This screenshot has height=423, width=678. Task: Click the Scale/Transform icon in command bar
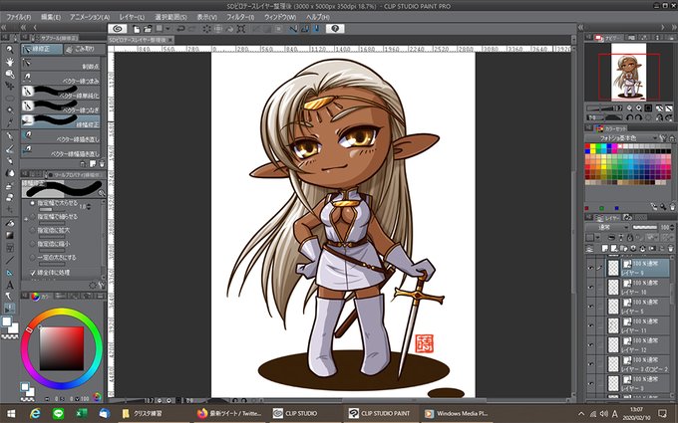pyautogui.click(x=241, y=29)
